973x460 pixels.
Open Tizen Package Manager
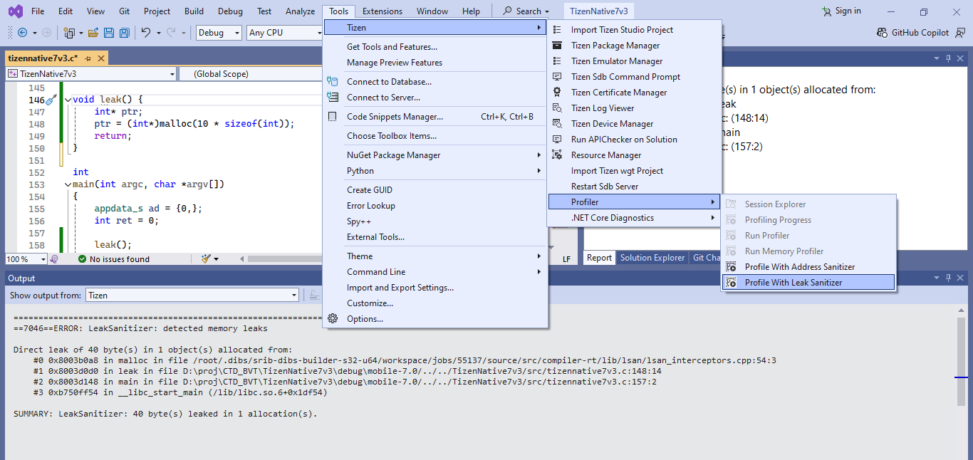tap(615, 46)
